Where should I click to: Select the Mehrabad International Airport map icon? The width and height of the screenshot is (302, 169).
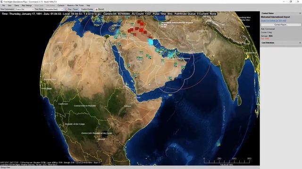coord(159,23)
